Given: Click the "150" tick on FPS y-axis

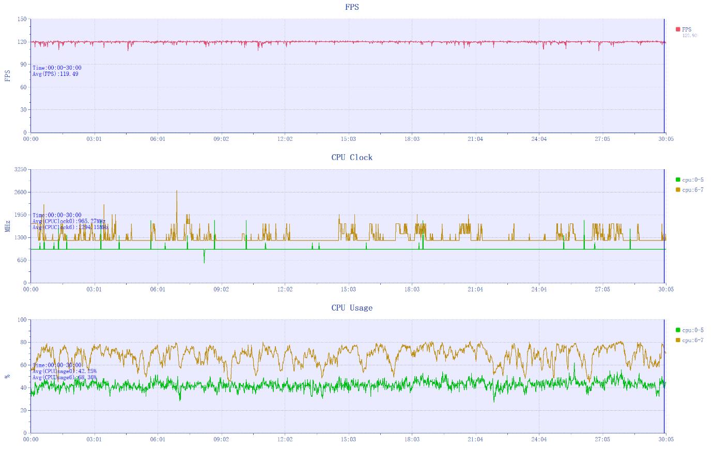Looking at the screenshot, I should coord(22,19).
